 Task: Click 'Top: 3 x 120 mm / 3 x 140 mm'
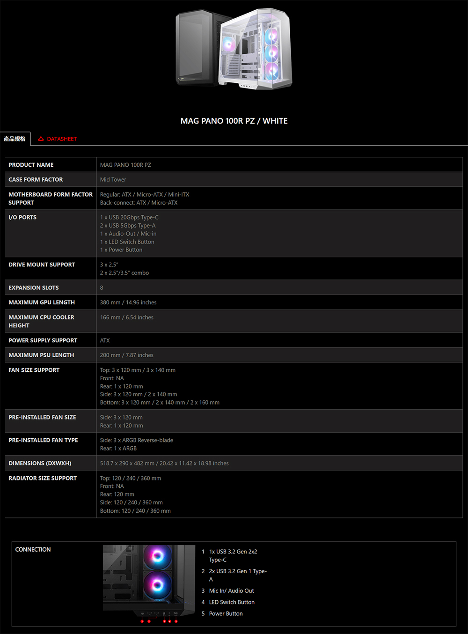138,370
